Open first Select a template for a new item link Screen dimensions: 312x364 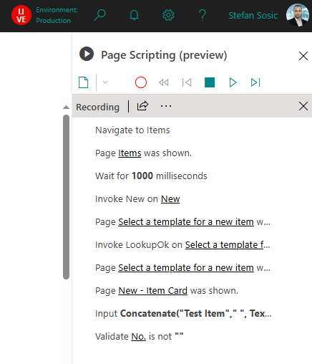point(186,222)
